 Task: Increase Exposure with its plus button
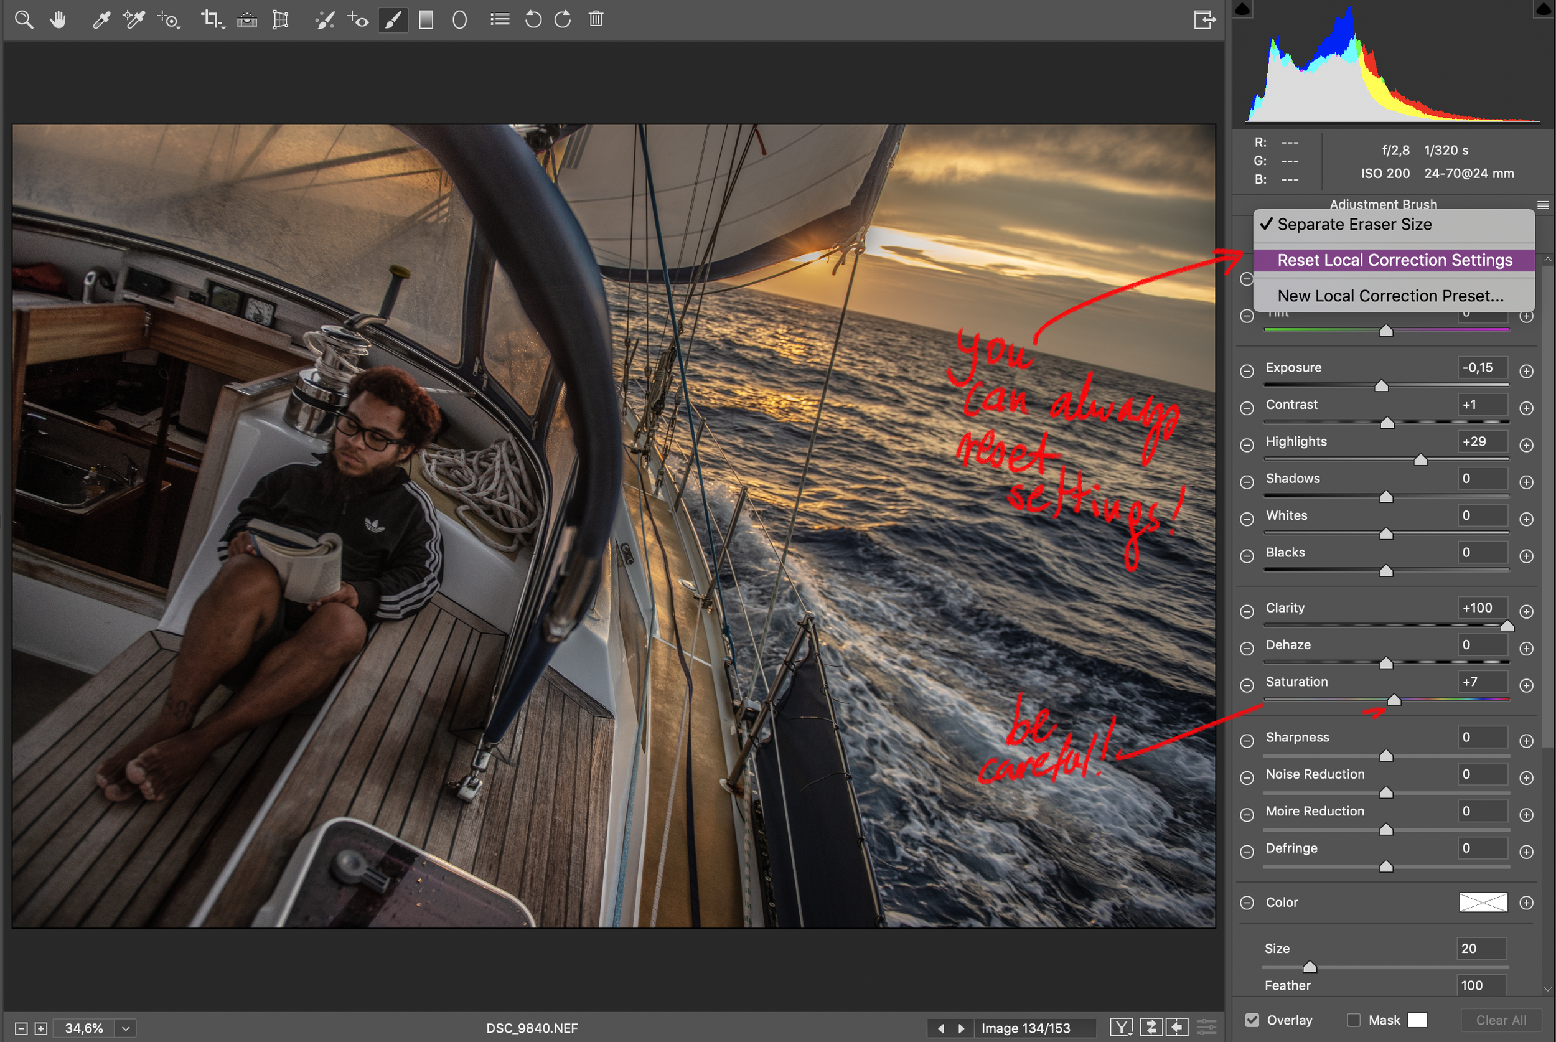click(x=1526, y=372)
